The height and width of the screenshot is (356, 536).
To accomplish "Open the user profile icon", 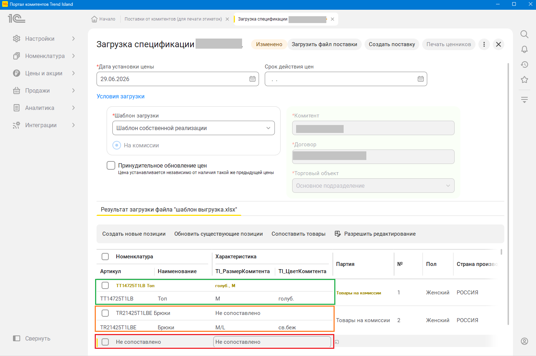I will pyautogui.click(x=524, y=341).
